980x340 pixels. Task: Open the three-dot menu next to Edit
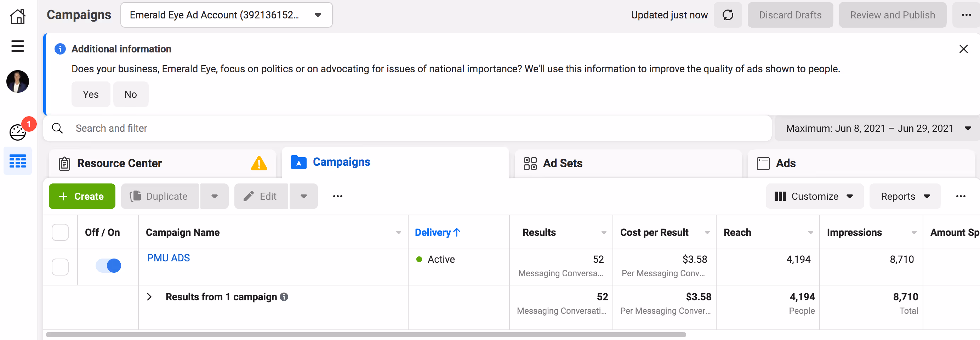(337, 196)
